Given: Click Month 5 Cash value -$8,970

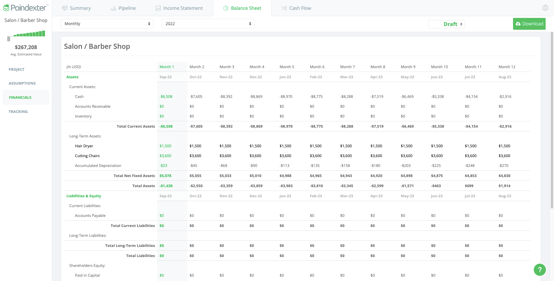Looking at the screenshot, I should 286,96.
